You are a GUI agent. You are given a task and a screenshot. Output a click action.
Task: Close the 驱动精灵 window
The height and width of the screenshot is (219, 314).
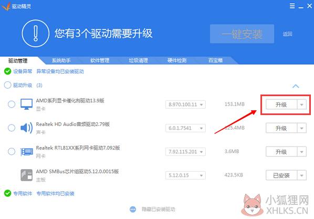point(309,6)
